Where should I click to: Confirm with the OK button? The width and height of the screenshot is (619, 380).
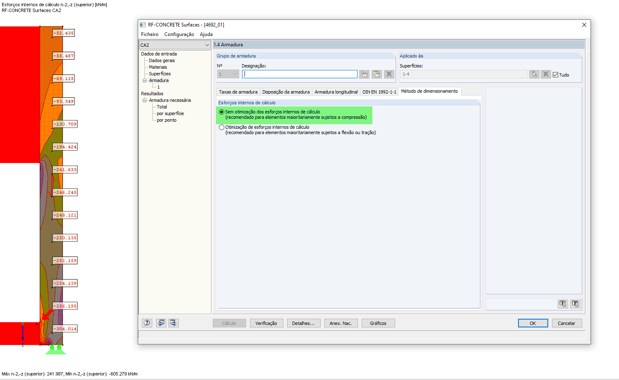tap(533, 323)
